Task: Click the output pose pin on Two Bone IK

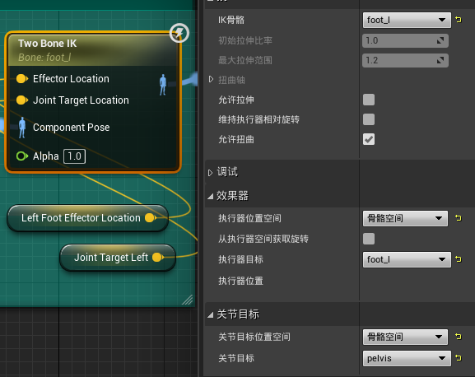Action: (x=163, y=85)
